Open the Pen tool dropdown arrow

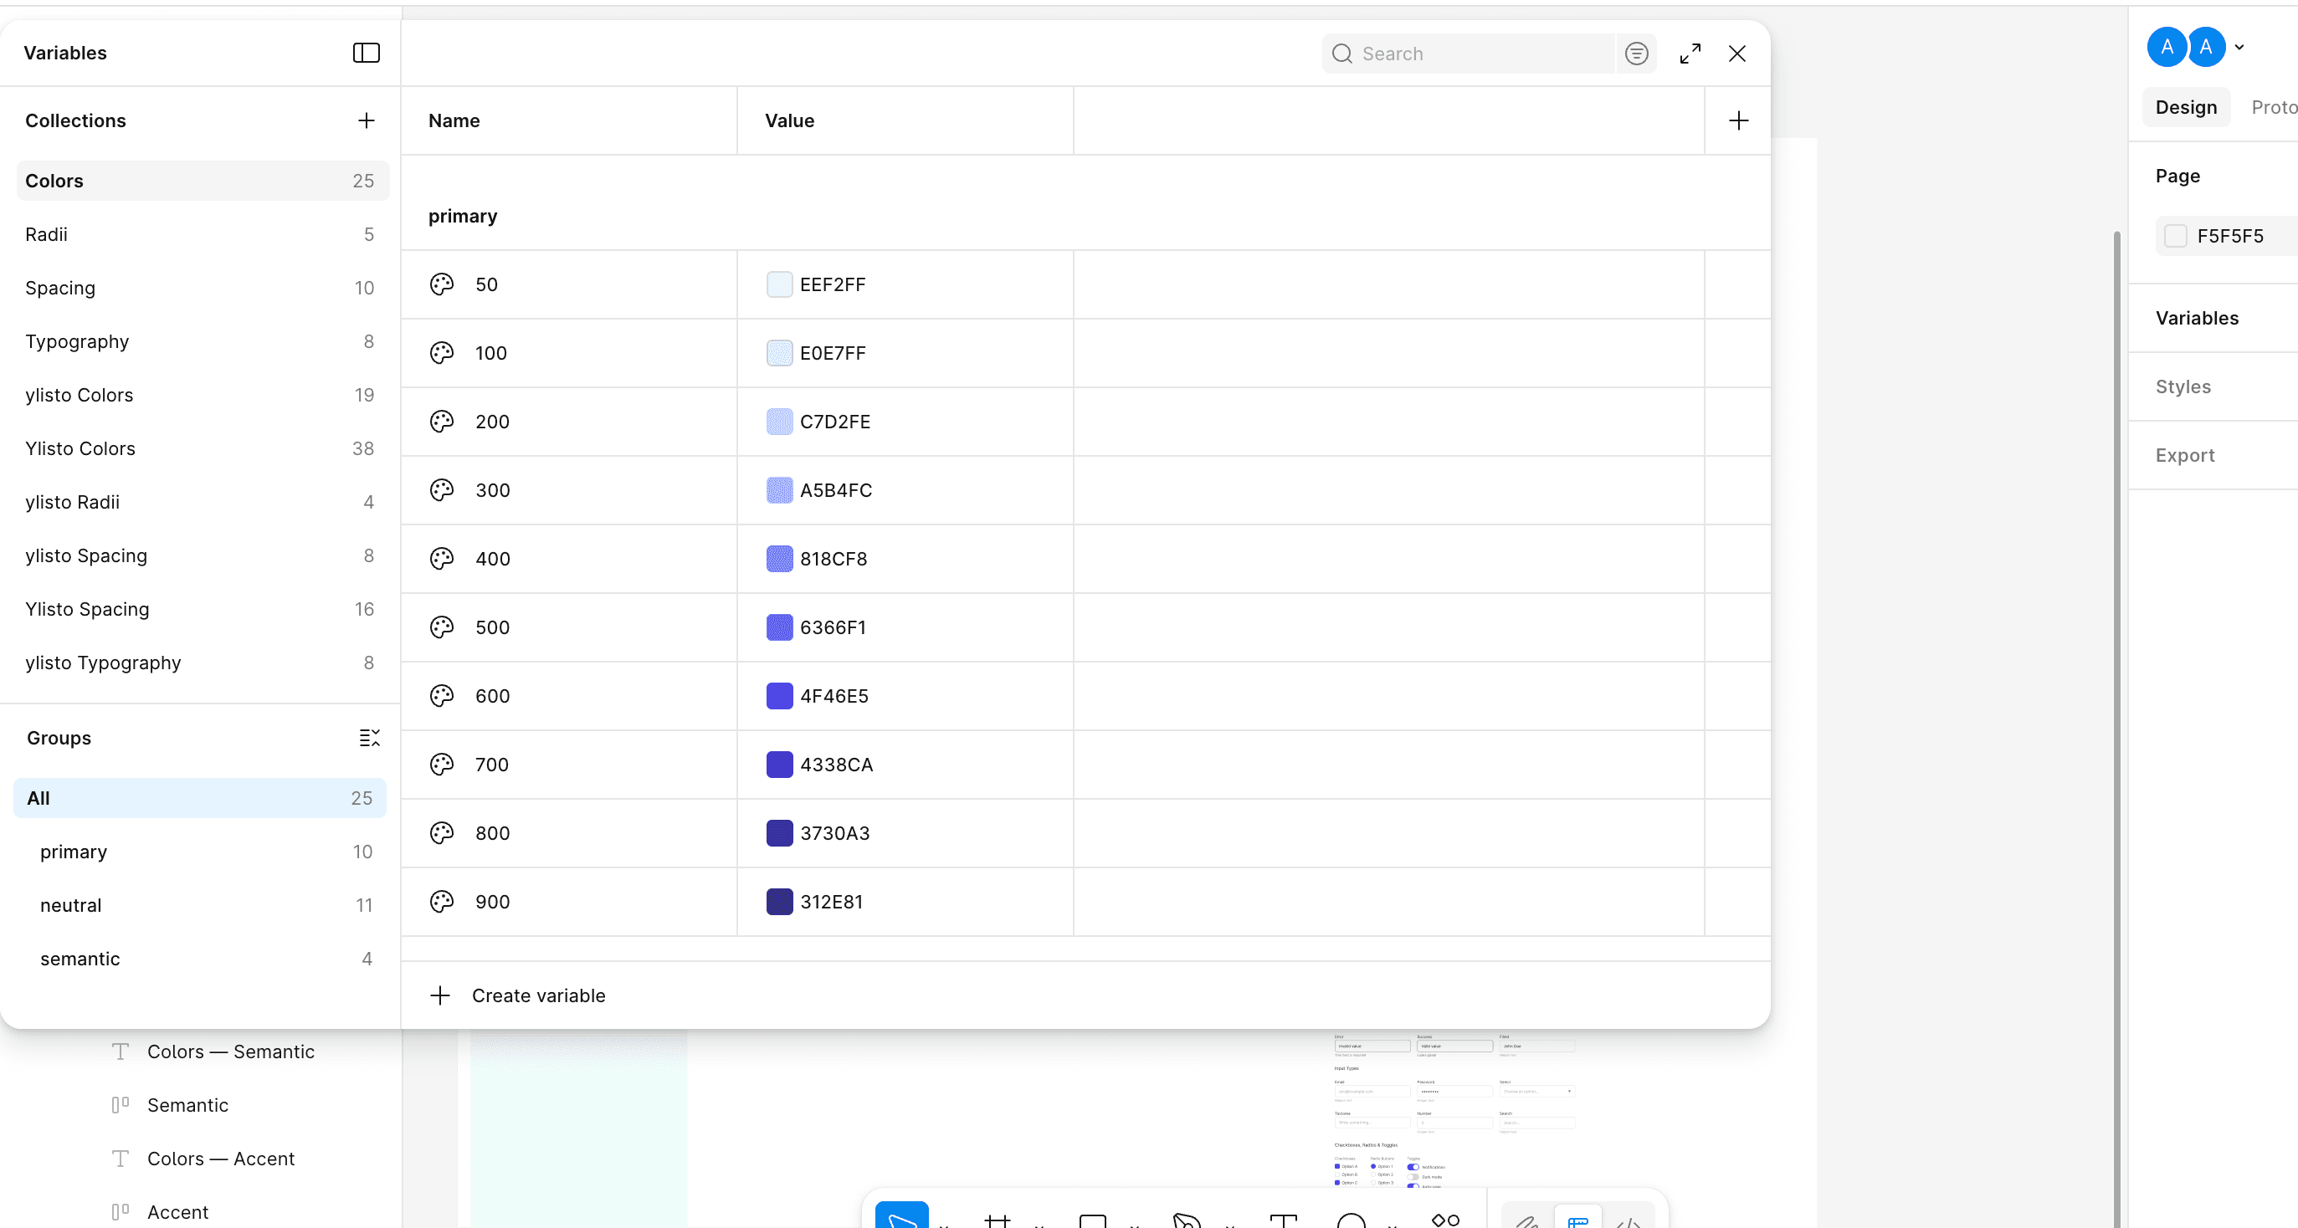click(1233, 1224)
